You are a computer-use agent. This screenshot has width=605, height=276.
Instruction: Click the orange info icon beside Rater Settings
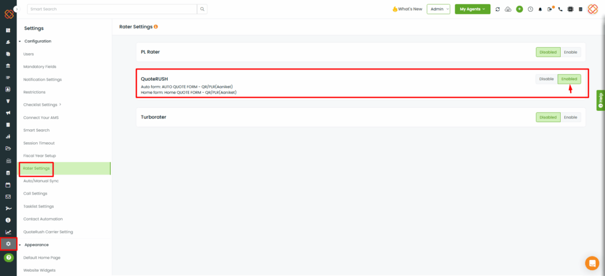pos(156,27)
